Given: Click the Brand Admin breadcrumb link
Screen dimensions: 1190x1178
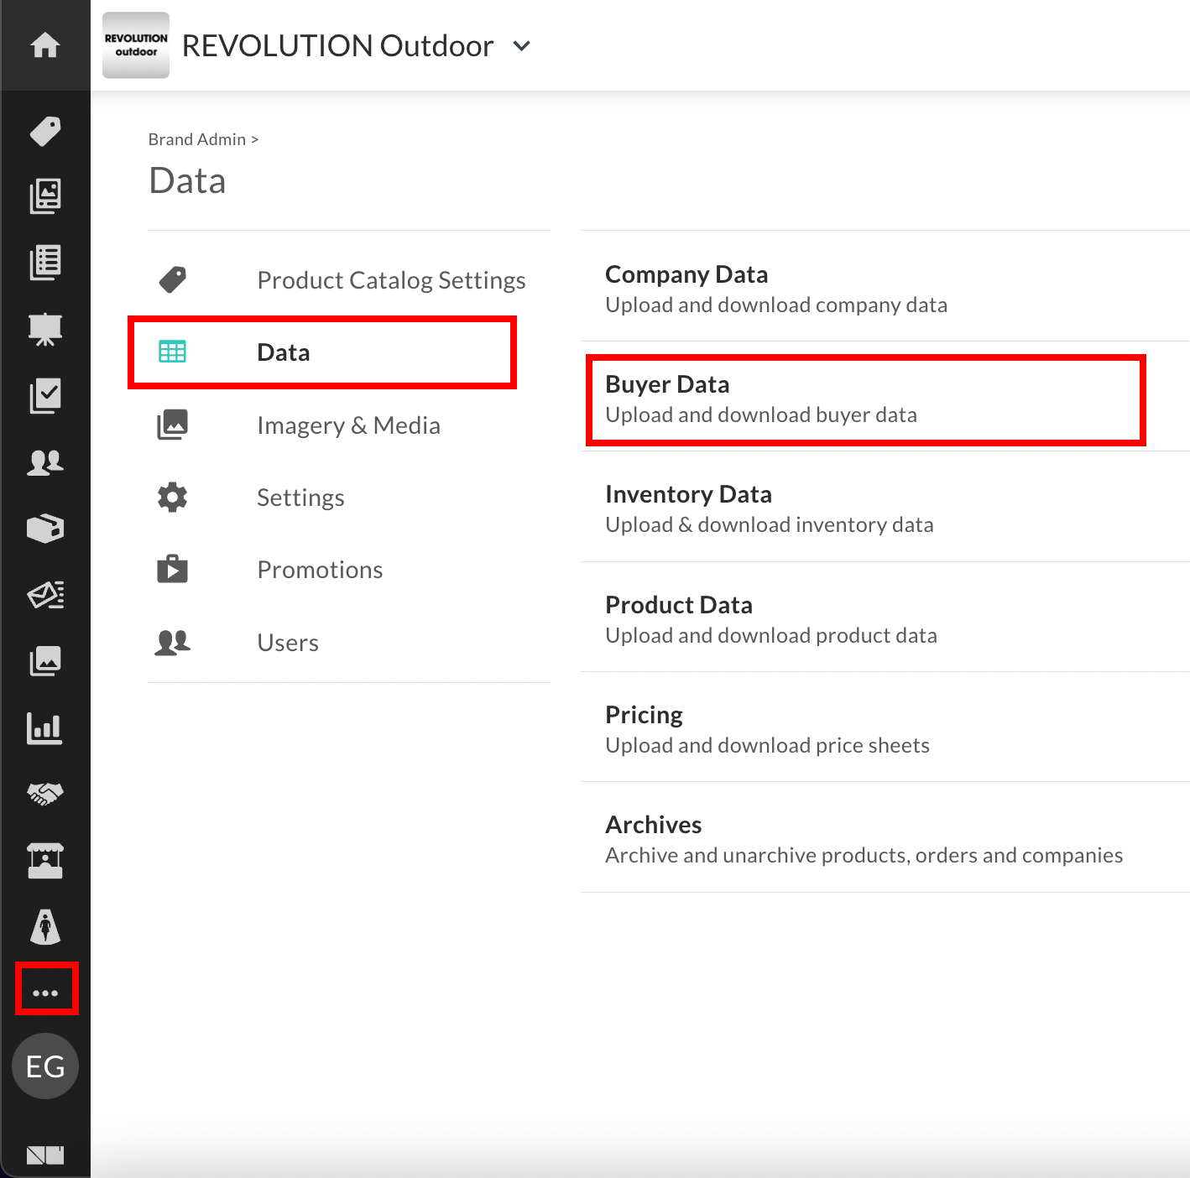Looking at the screenshot, I should [198, 138].
